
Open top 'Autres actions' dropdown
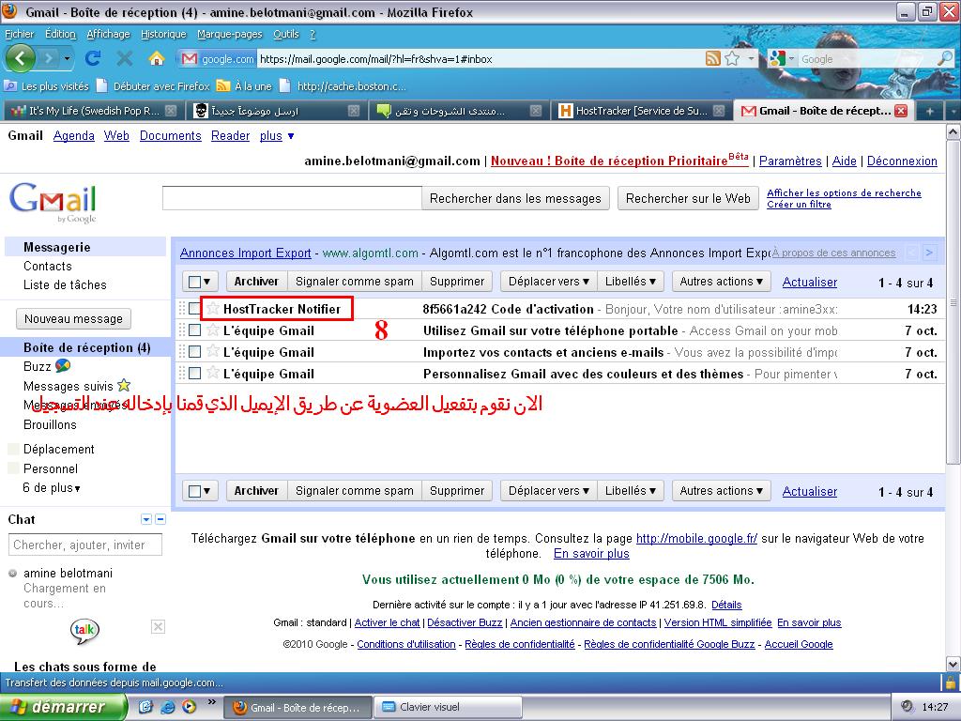[x=721, y=282]
